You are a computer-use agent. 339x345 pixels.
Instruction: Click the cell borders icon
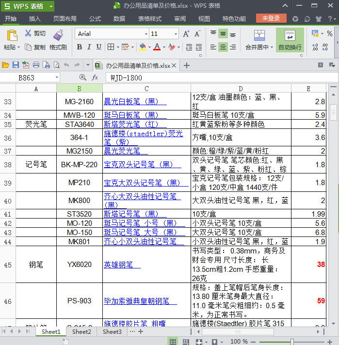click(111, 47)
